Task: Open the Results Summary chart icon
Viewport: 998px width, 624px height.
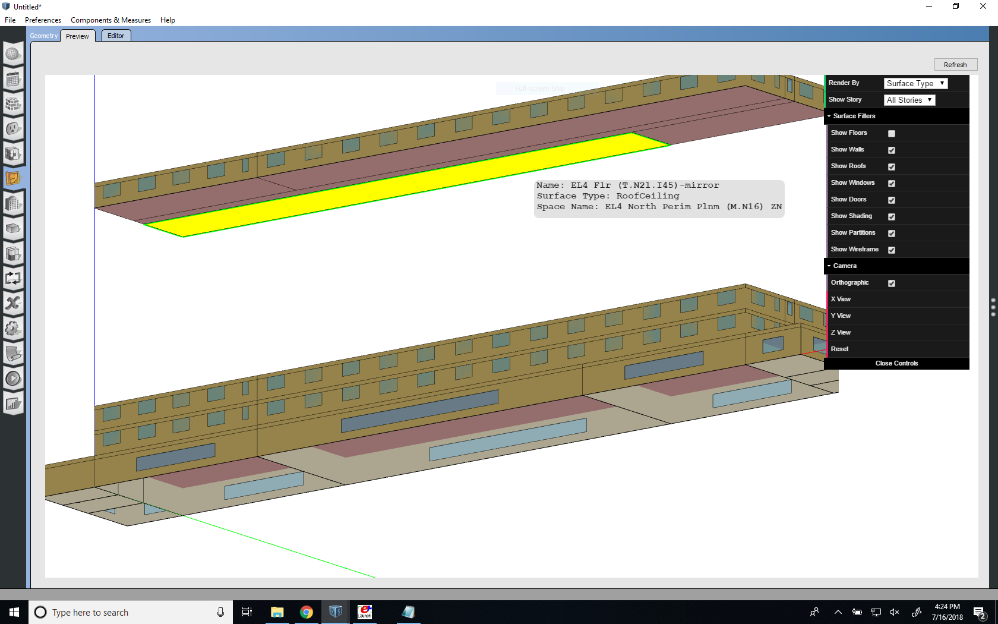Action: click(13, 404)
